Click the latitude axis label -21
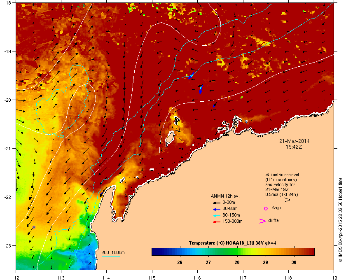Screen dimensions: 346x280 pyautogui.click(x=8, y=149)
